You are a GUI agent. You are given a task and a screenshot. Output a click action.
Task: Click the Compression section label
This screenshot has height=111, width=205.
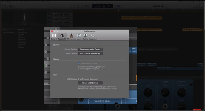[102, 101]
